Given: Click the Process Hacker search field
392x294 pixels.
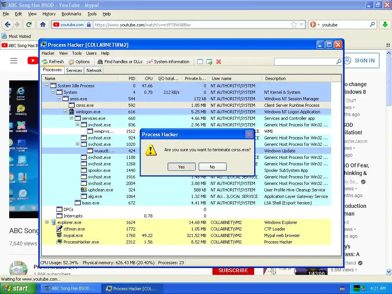Looking at the screenshot, I should pos(305,62).
